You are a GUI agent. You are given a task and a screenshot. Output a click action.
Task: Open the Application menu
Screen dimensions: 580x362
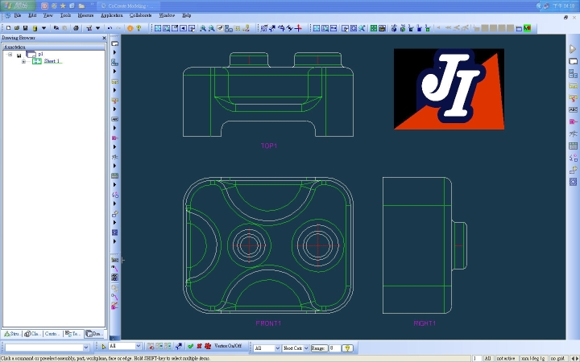click(x=112, y=15)
